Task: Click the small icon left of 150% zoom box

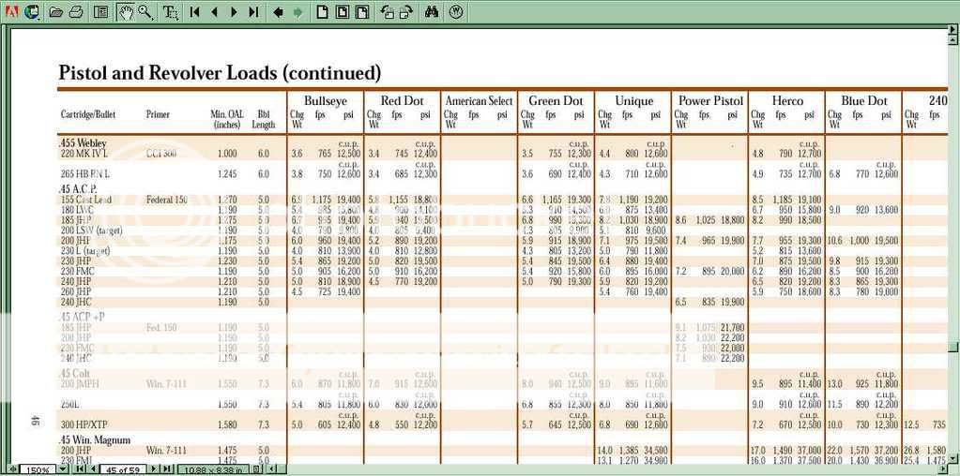Action: (x=13, y=469)
